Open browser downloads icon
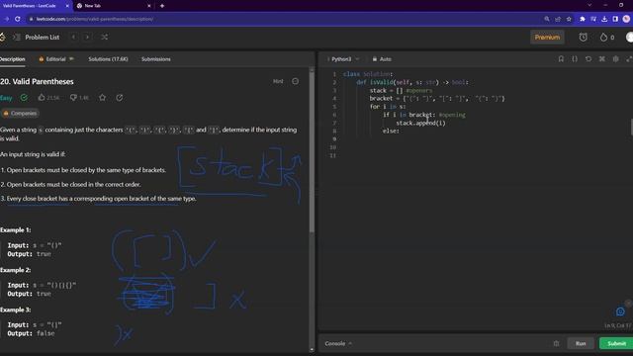The width and height of the screenshot is (633, 356). point(604,19)
